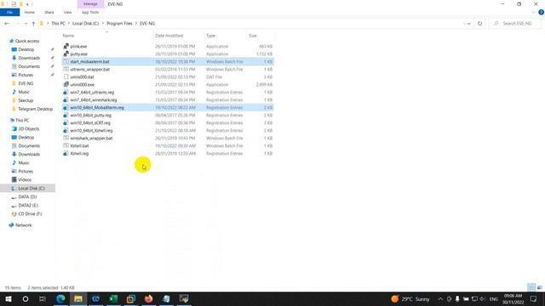Open Task View on taskbar
Screen dimensions: 545x306
tap(43, 298)
